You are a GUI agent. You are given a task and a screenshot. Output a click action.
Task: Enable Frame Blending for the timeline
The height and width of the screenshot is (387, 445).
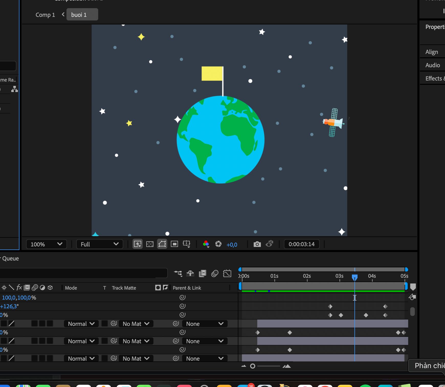(x=203, y=274)
